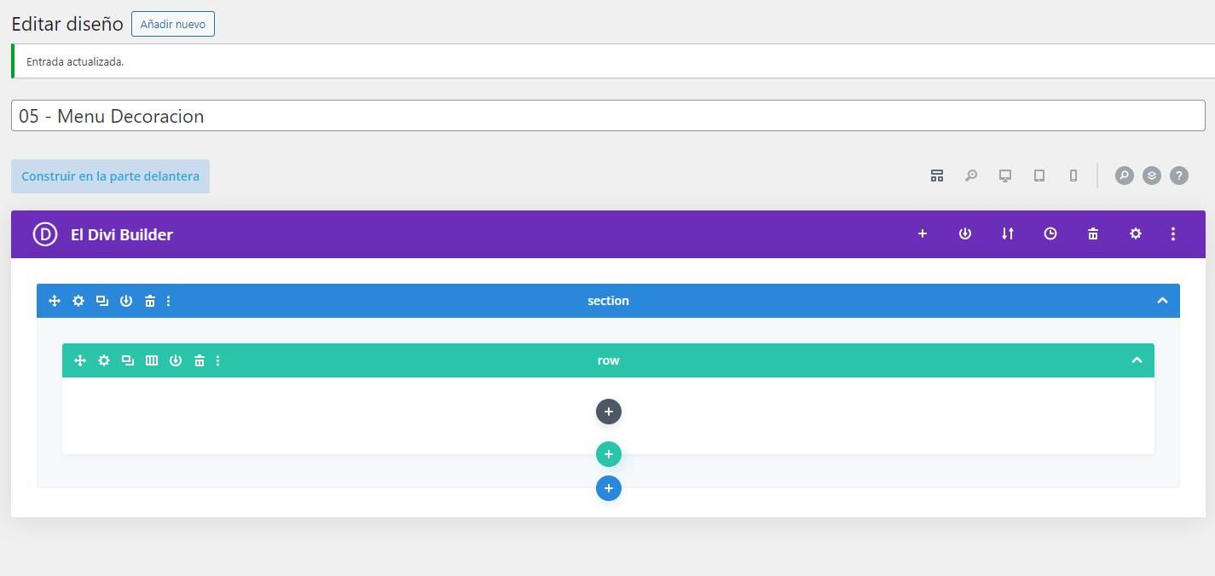Open row three-dot more options

[x=217, y=360]
